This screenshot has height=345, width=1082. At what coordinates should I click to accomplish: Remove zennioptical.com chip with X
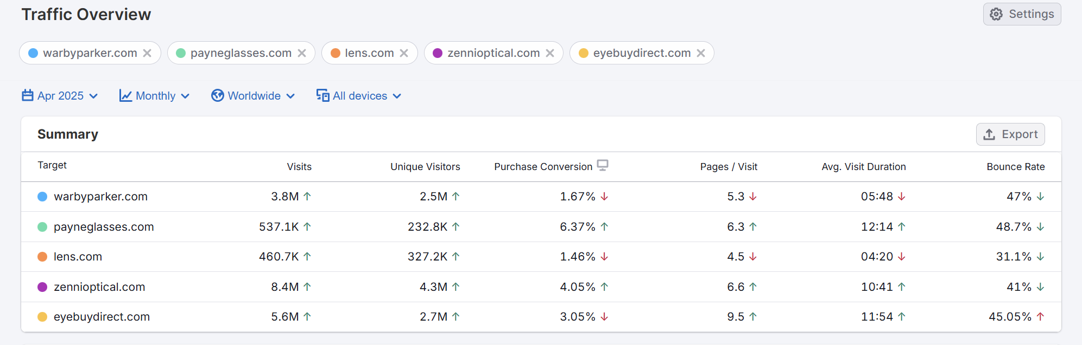click(x=550, y=53)
